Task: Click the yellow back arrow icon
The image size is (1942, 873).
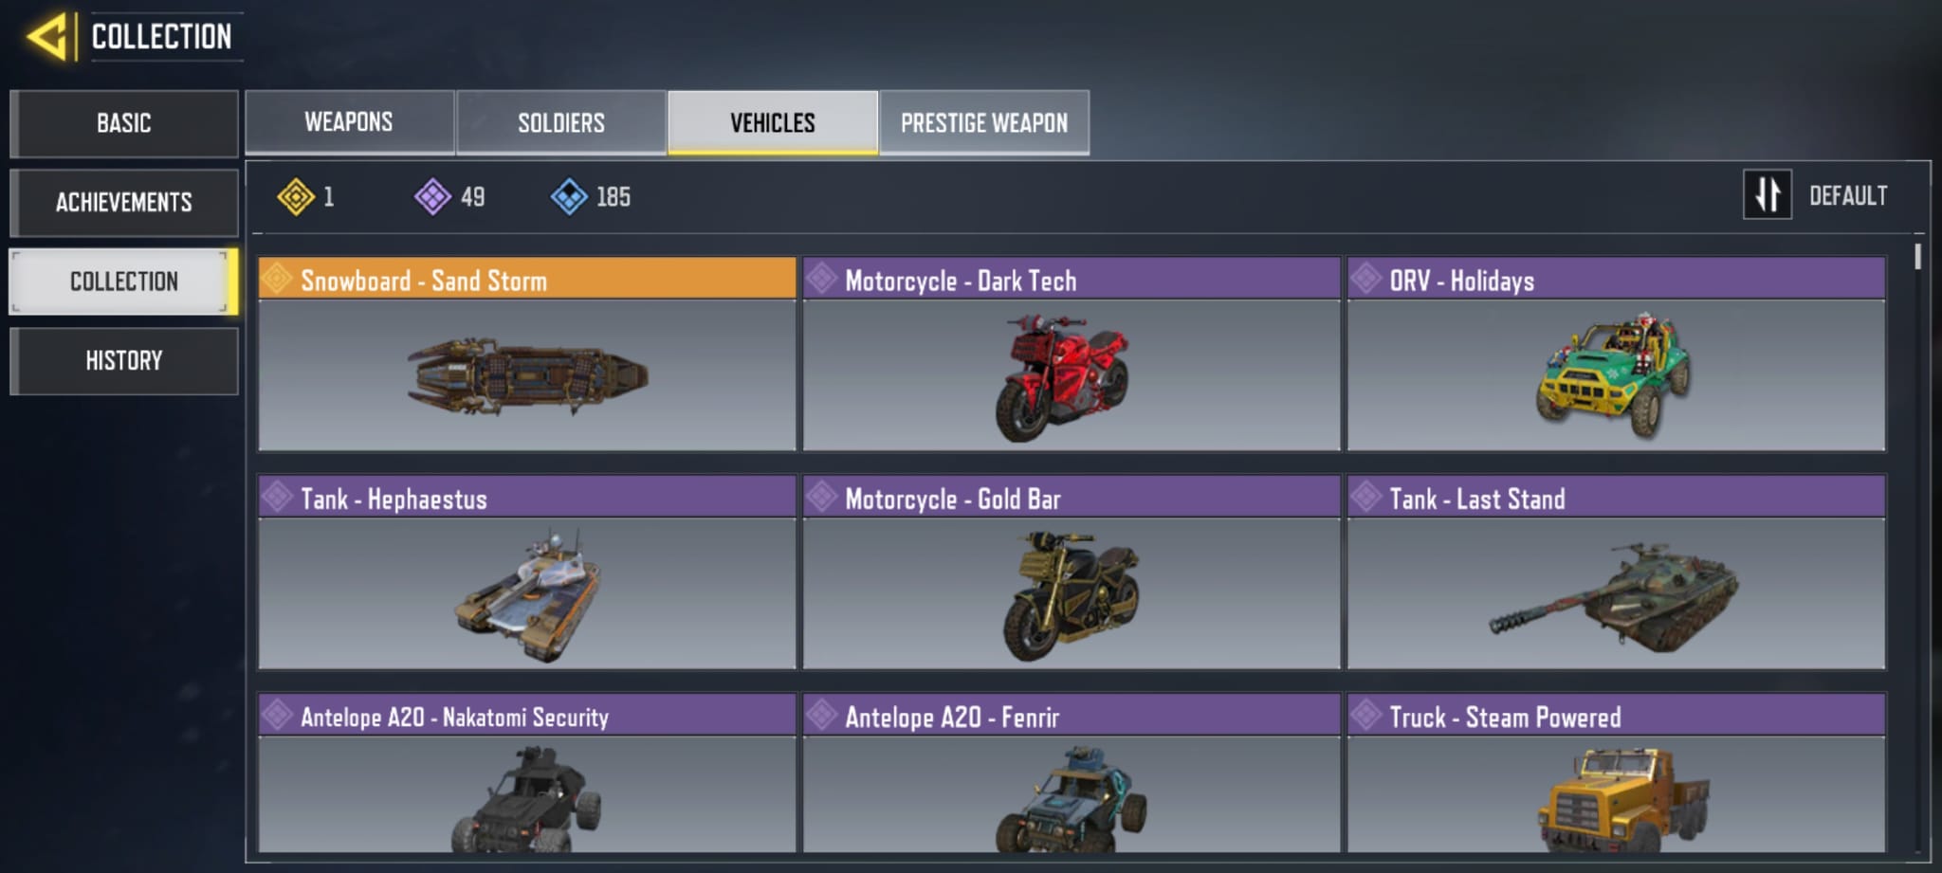Action: pyautogui.click(x=47, y=38)
